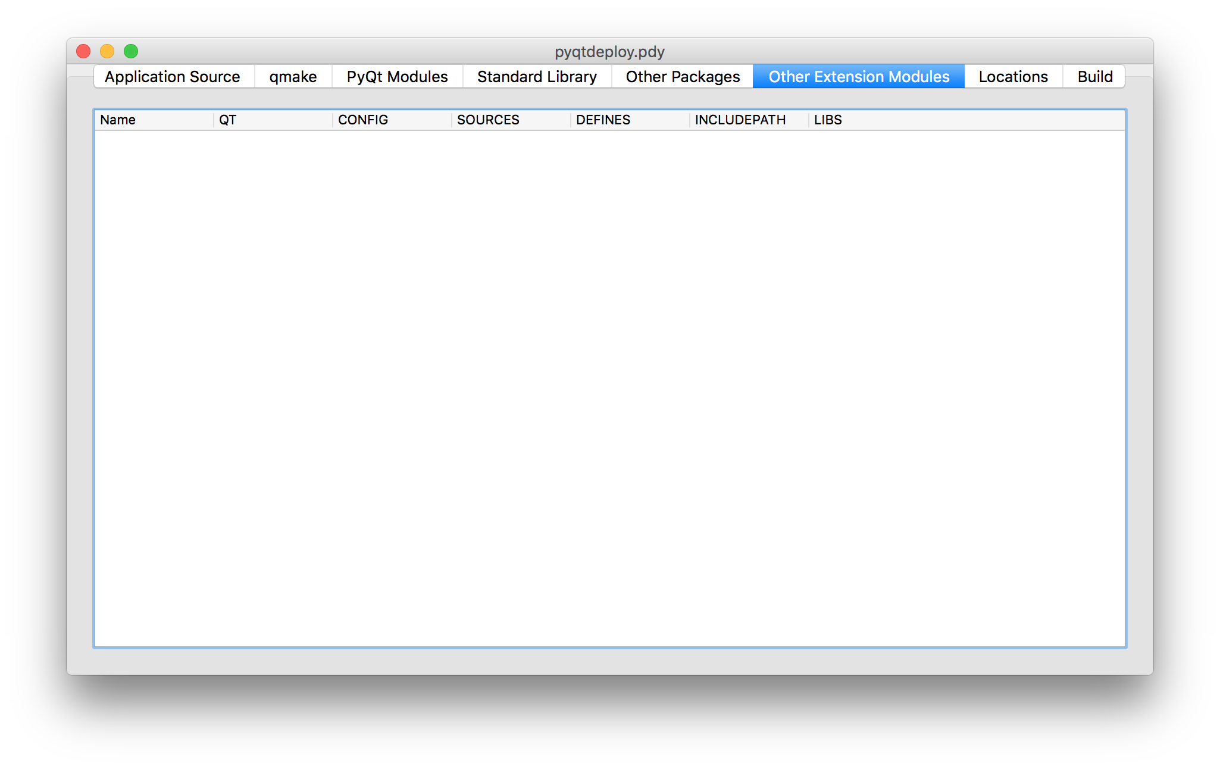This screenshot has height=770, width=1220.
Task: Open the Build tab
Action: pyautogui.click(x=1095, y=77)
